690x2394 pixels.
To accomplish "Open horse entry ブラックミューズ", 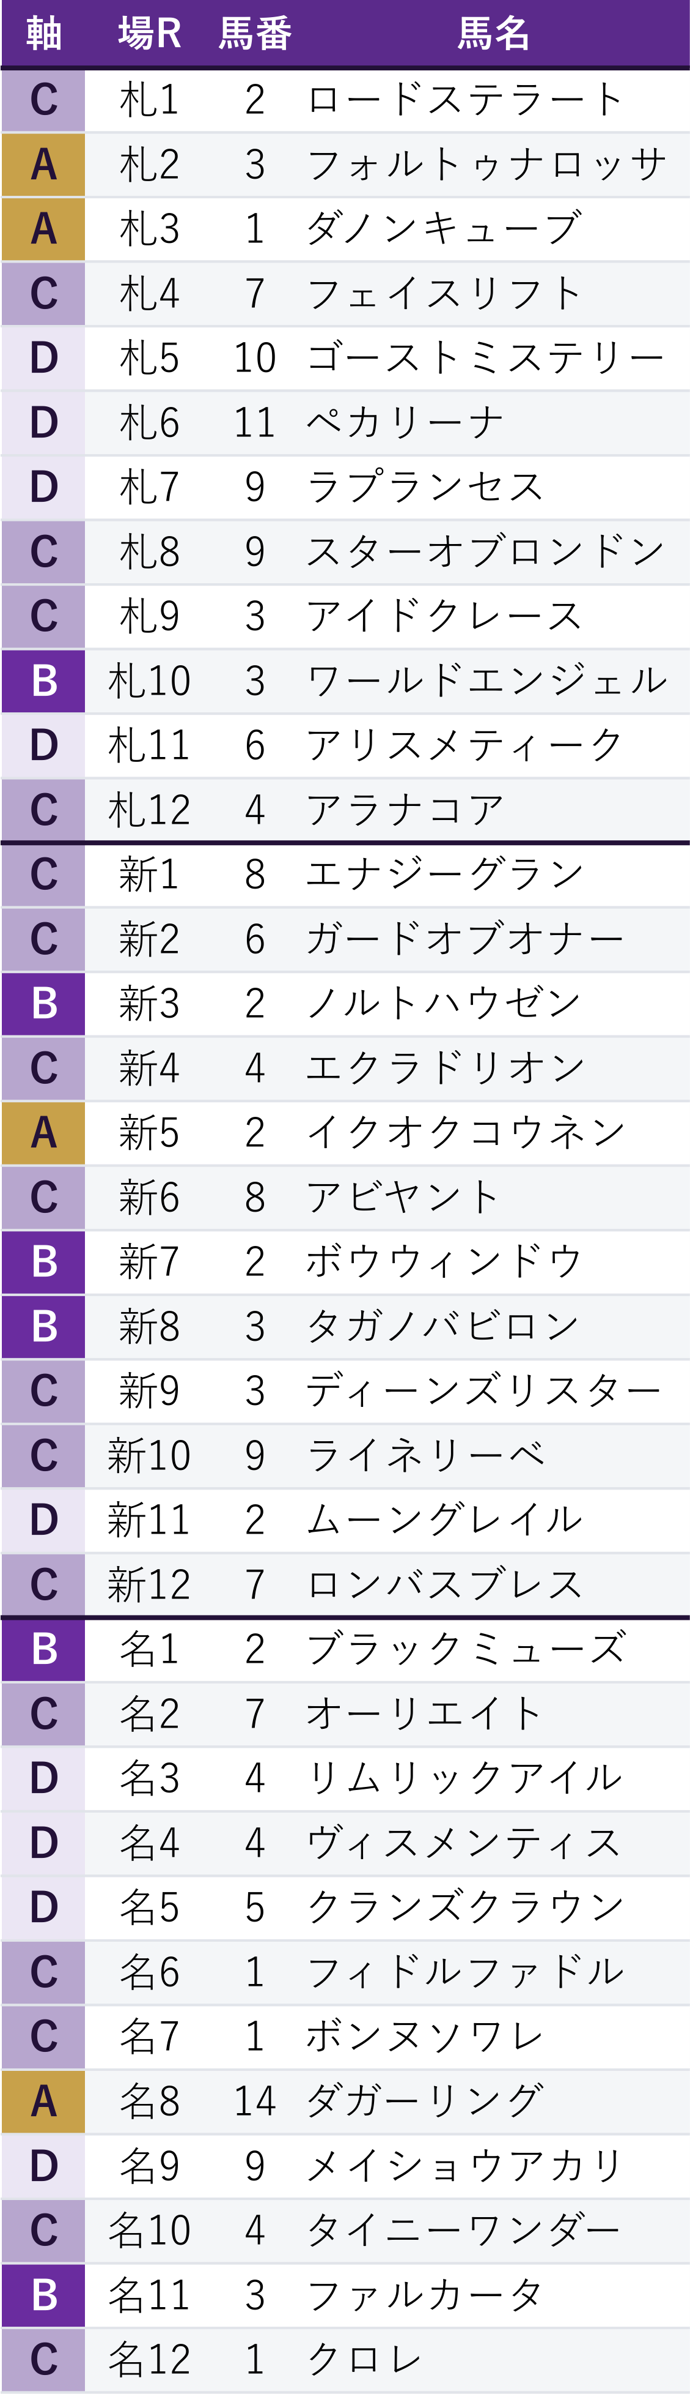I will (466, 1650).
